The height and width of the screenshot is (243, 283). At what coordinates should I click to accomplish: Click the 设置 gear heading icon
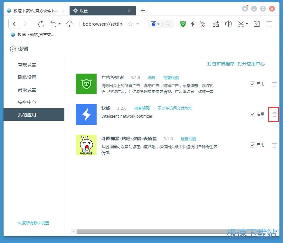13,49
